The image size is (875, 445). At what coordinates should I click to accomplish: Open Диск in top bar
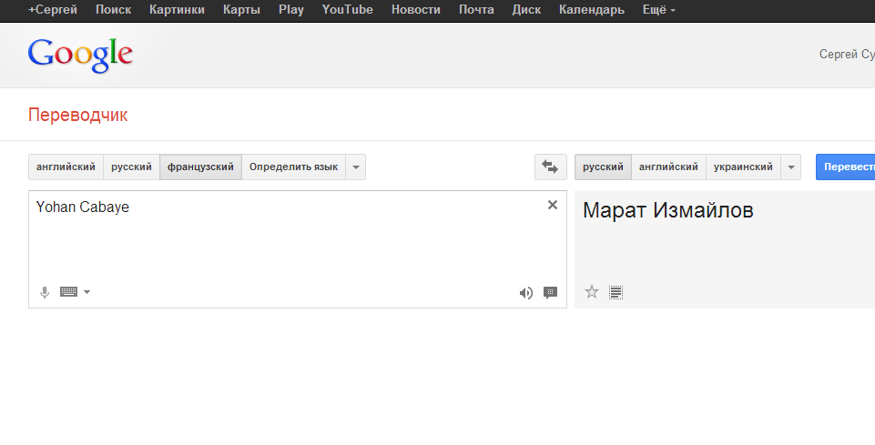pos(527,10)
